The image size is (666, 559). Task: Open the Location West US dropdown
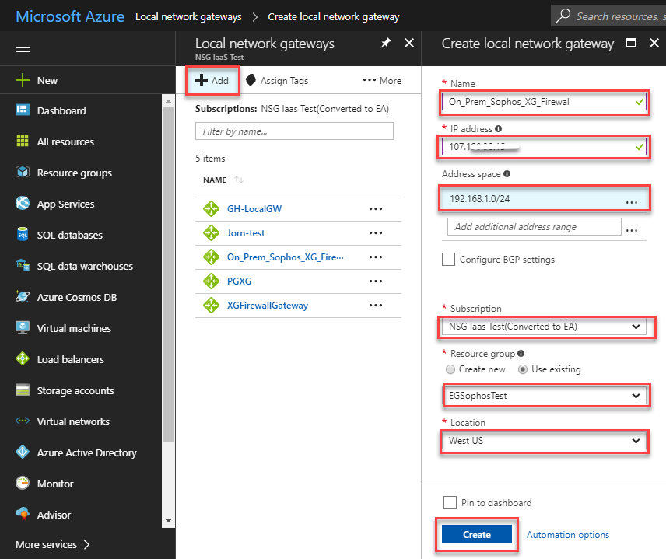point(545,441)
